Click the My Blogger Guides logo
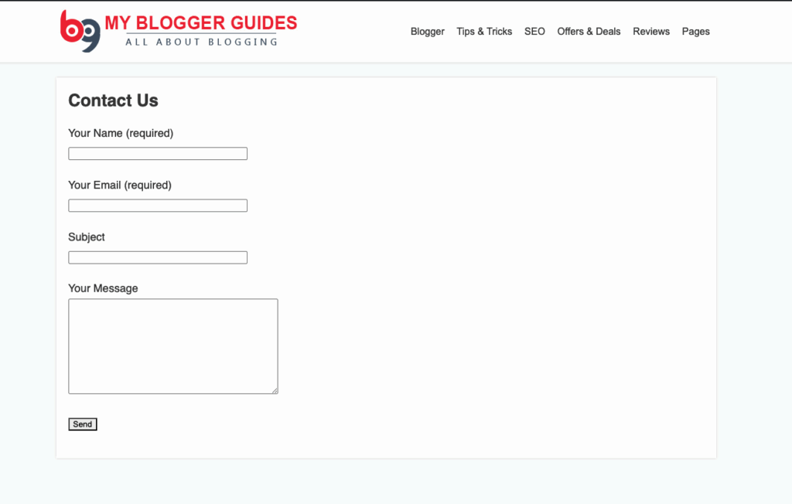792x504 pixels. pyautogui.click(x=179, y=32)
